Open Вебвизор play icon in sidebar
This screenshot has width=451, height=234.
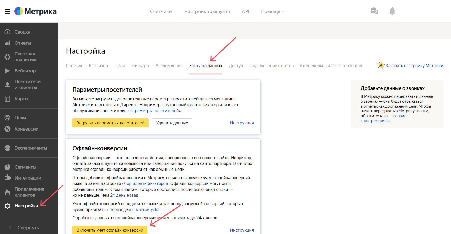7,71
